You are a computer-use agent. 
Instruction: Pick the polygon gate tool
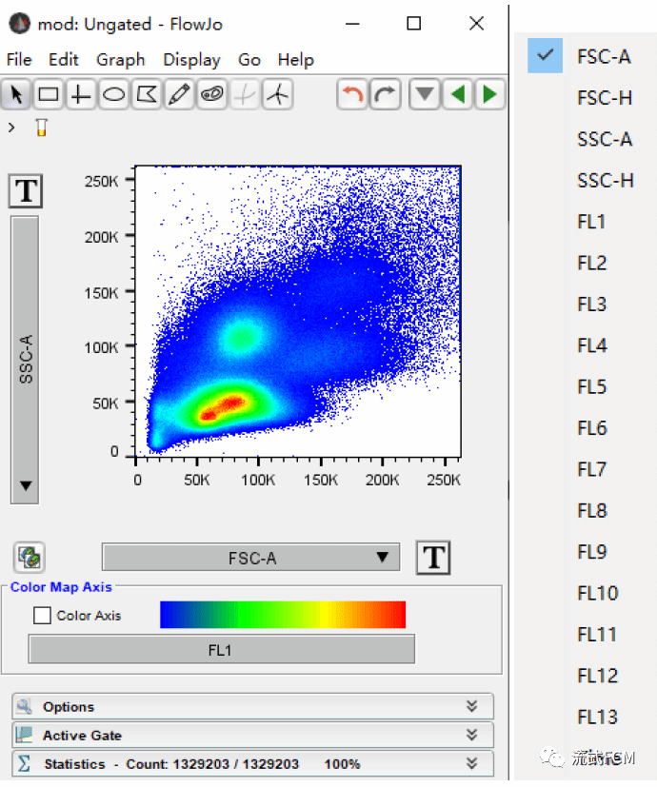point(146,95)
